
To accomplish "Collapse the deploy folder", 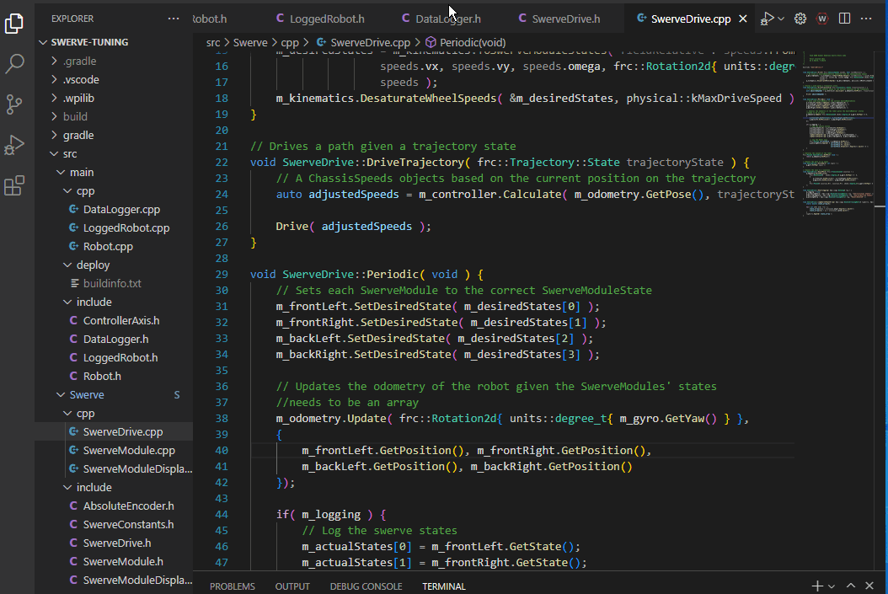I will click(x=93, y=265).
